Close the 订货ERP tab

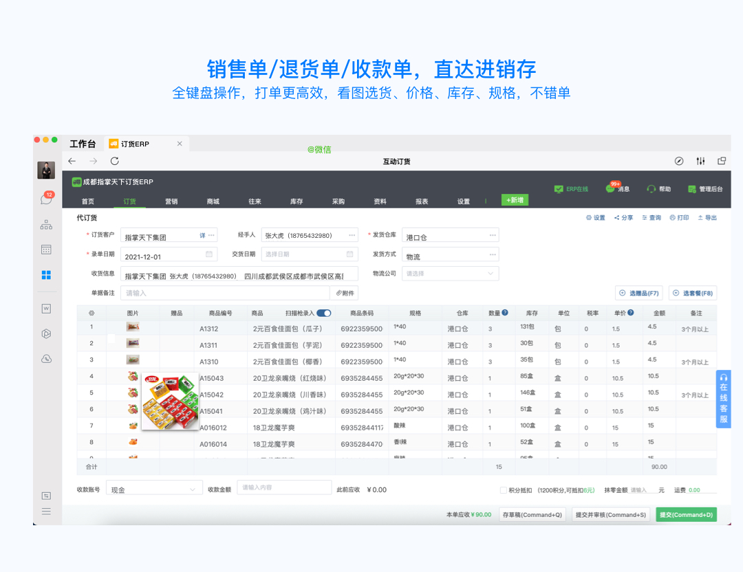[x=180, y=144]
